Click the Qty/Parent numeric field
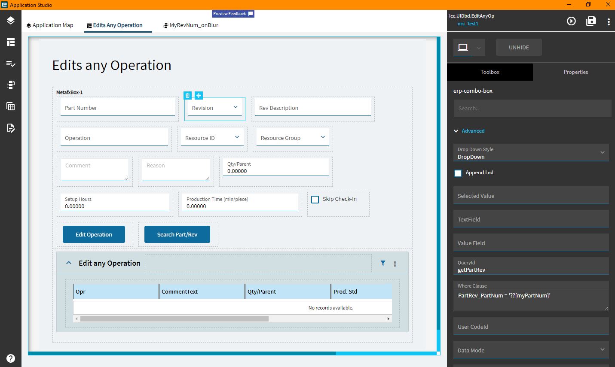This screenshot has height=367, width=615. pyautogui.click(x=276, y=167)
